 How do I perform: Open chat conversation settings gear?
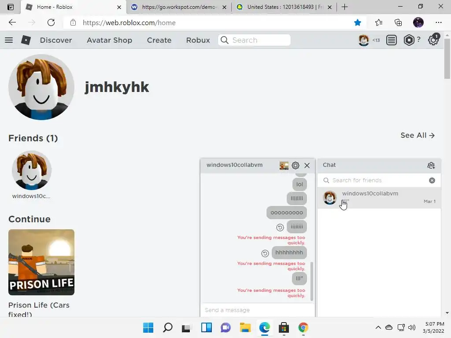click(x=296, y=165)
